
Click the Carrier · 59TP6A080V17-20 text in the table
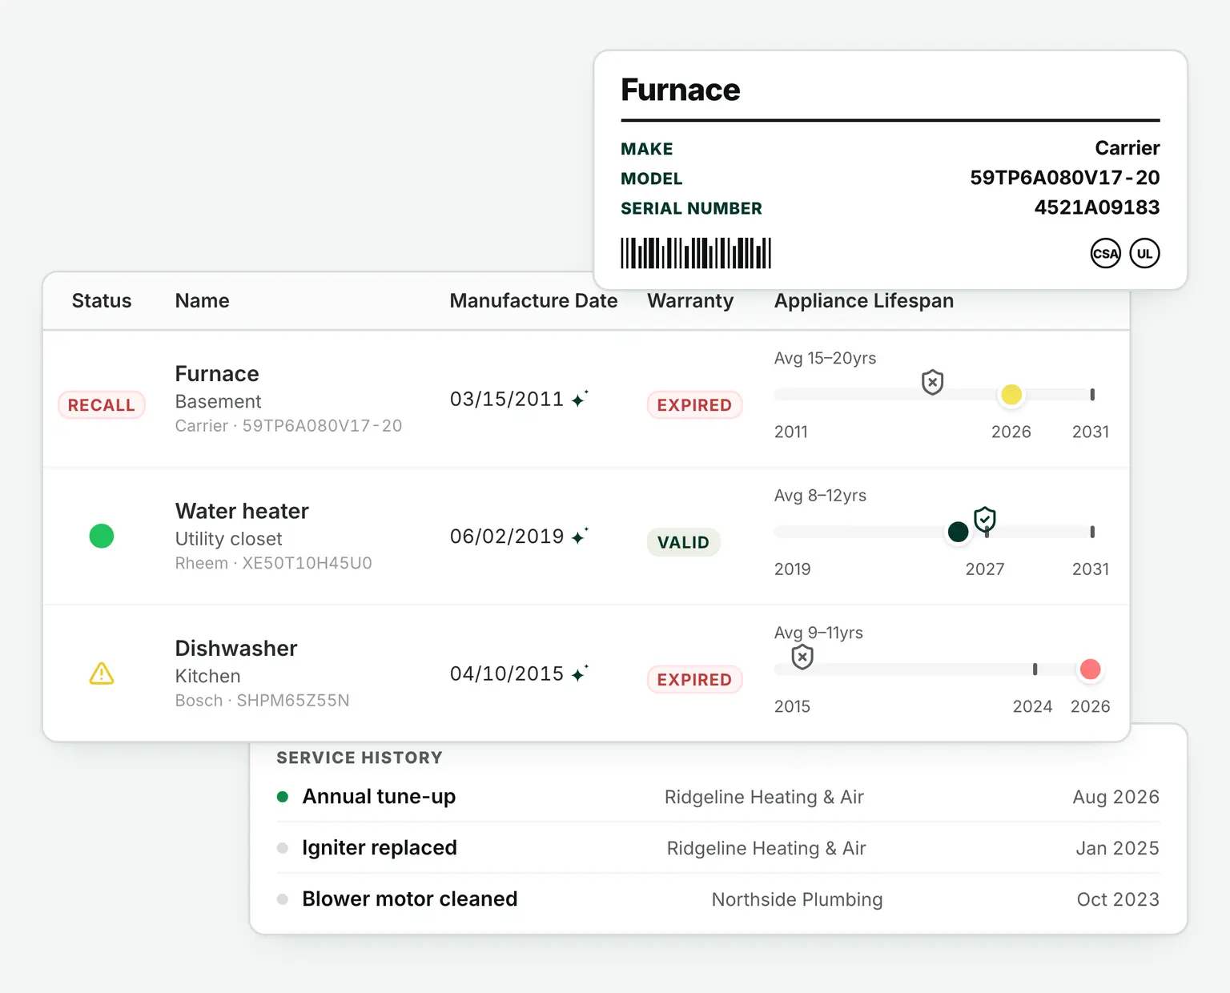(289, 426)
